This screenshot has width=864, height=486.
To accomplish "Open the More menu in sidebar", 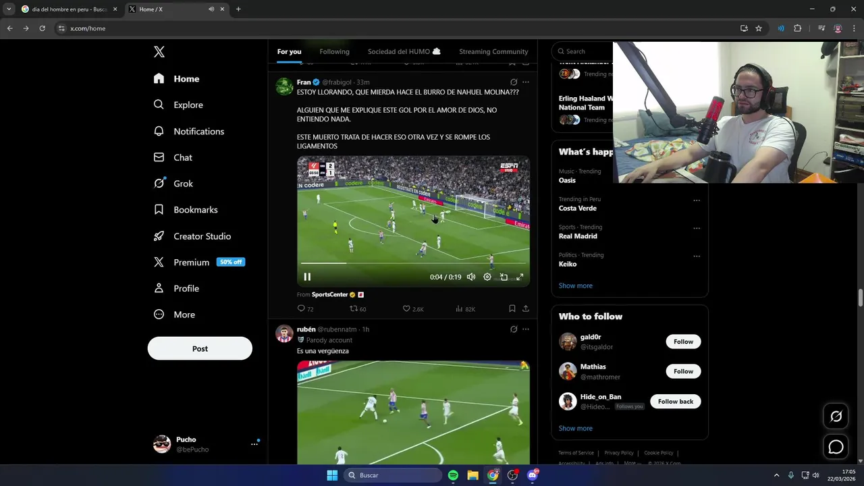I will coord(174,315).
